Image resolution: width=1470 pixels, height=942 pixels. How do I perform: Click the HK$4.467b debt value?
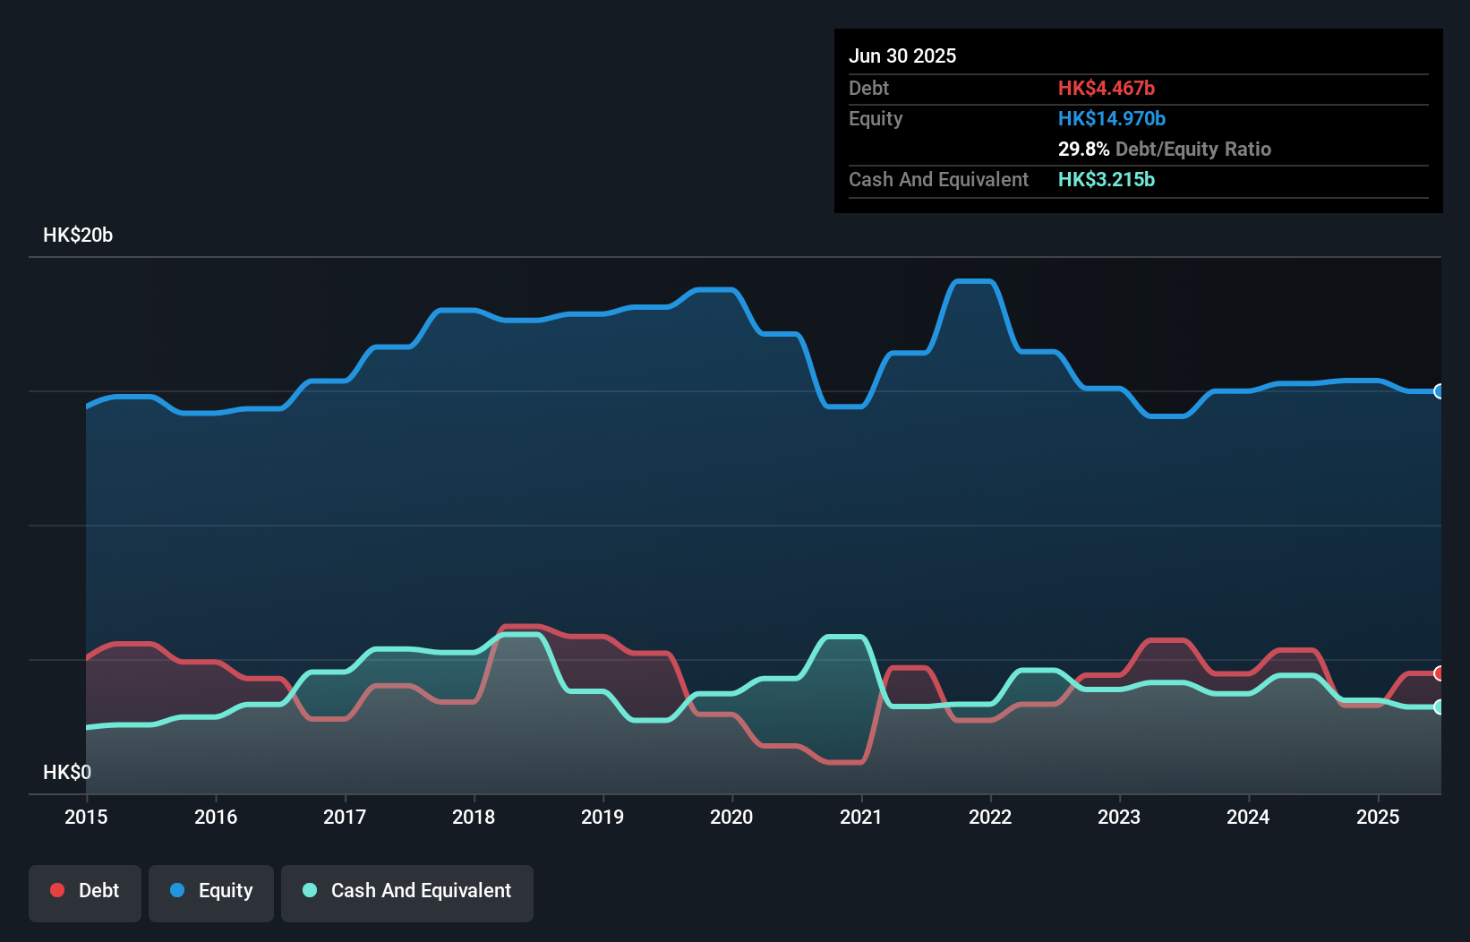[x=1107, y=88]
